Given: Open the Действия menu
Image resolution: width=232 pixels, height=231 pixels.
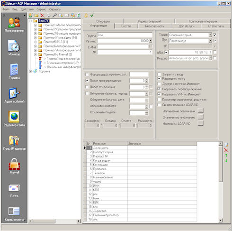Looking at the screenshot, I should pyautogui.click(x=27, y=9).
